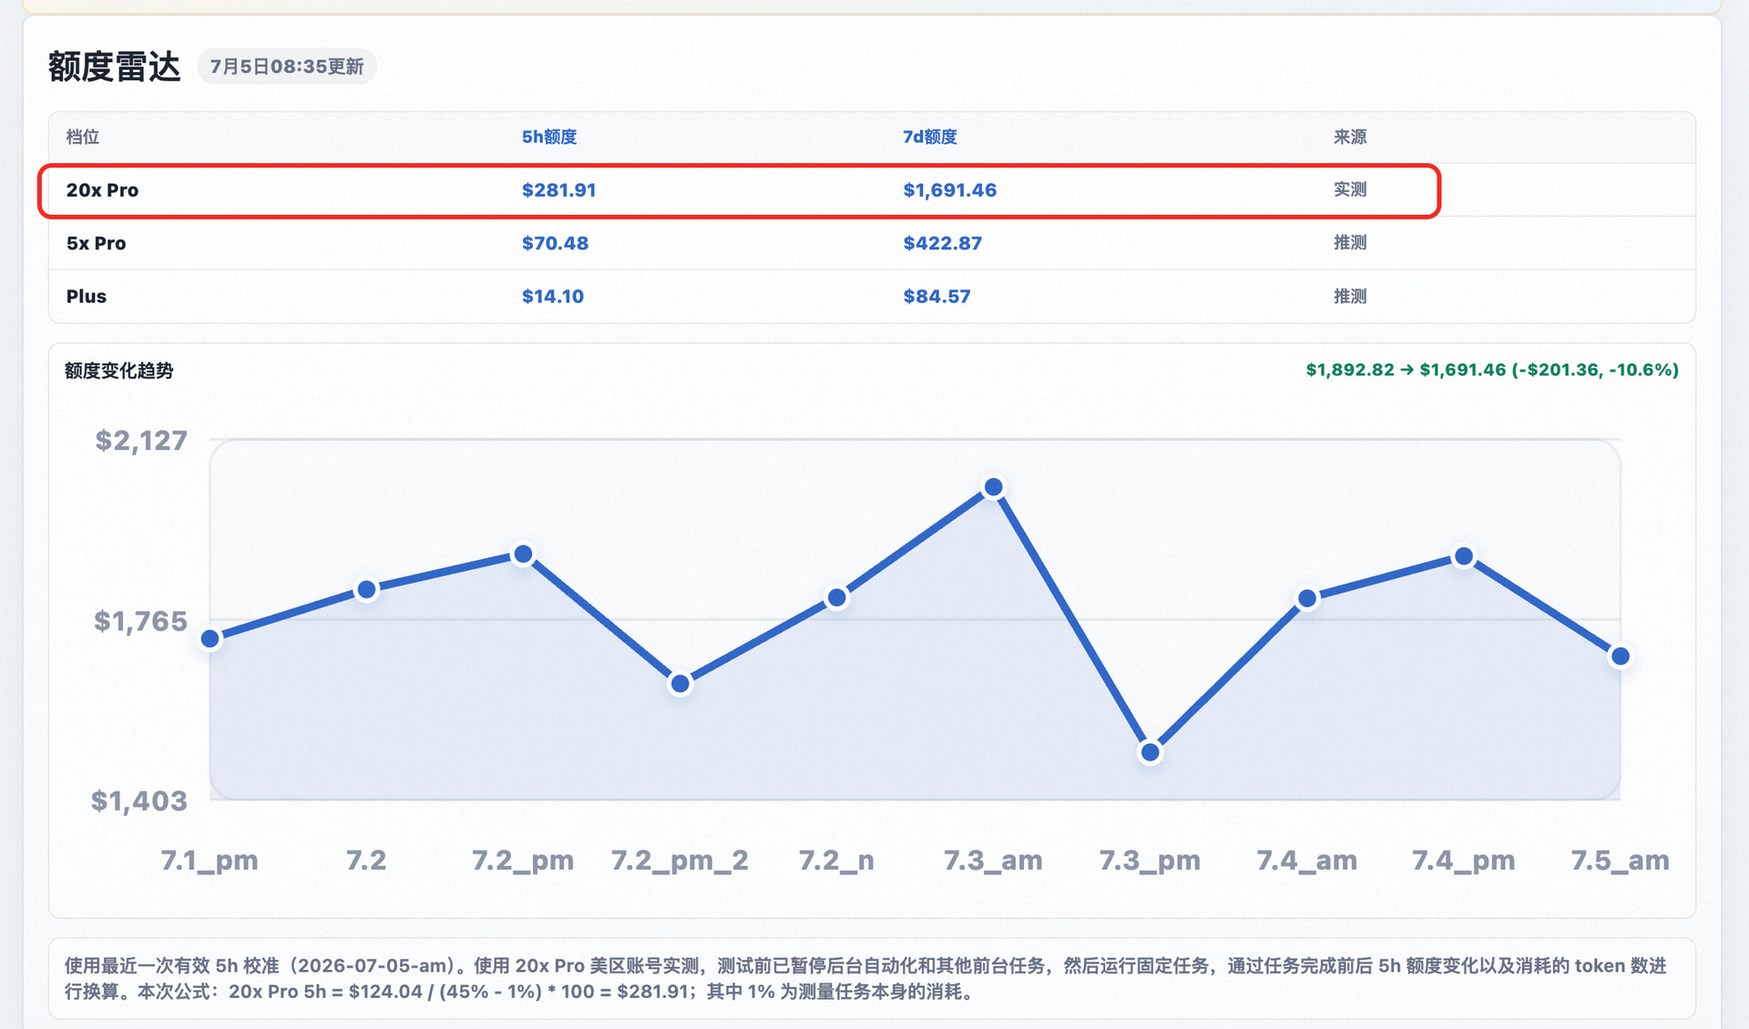Click the $1,403 y-axis label
This screenshot has height=1029, width=1749.
138,801
